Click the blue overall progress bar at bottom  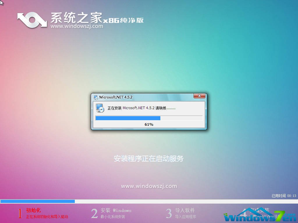click(38, 201)
